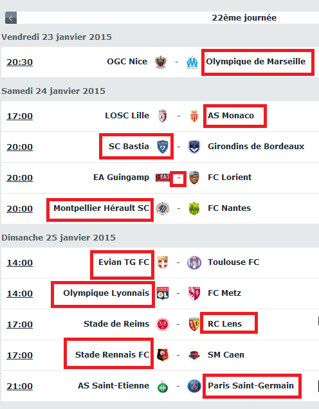Select the RC Lens team name
This screenshot has height=409, width=319.
pyautogui.click(x=225, y=324)
